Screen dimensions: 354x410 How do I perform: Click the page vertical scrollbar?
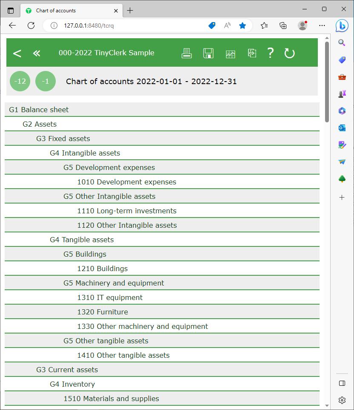point(327,212)
